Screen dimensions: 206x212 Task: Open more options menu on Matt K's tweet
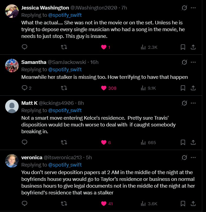(x=193, y=103)
